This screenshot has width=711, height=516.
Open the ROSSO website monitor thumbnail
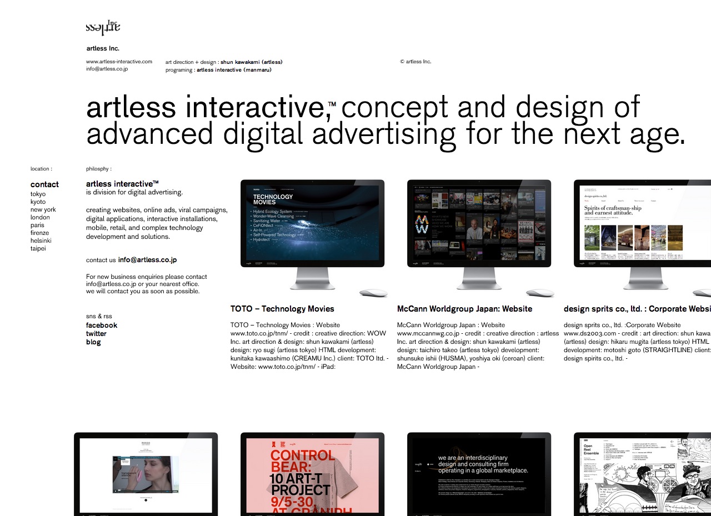(x=146, y=474)
